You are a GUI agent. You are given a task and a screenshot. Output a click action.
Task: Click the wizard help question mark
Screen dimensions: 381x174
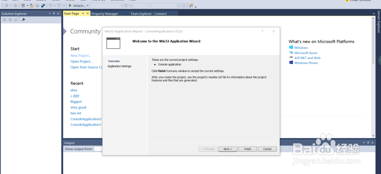pos(262,31)
